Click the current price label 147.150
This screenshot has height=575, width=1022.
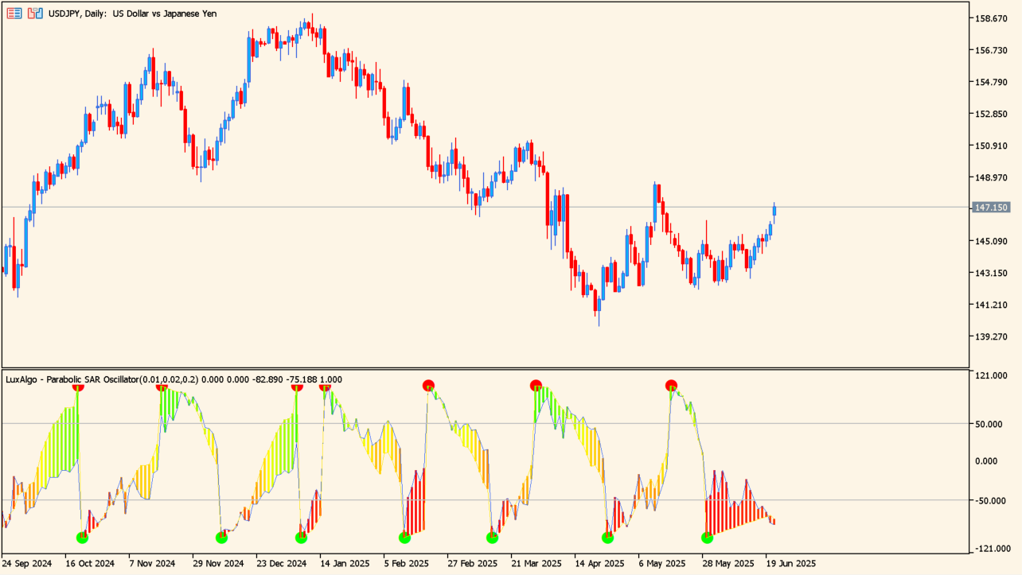coord(991,208)
